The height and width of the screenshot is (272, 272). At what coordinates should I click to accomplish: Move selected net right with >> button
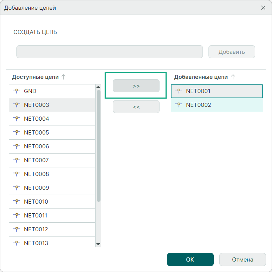(x=136, y=86)
